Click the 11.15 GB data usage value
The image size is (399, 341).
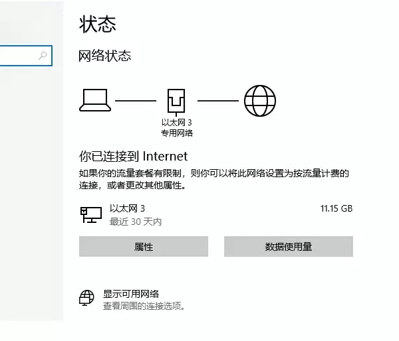(x=336, y=208)
